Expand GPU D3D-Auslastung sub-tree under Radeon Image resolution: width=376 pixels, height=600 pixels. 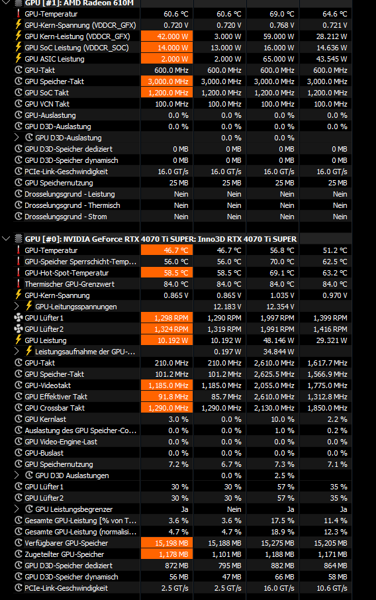pos(17,137)
